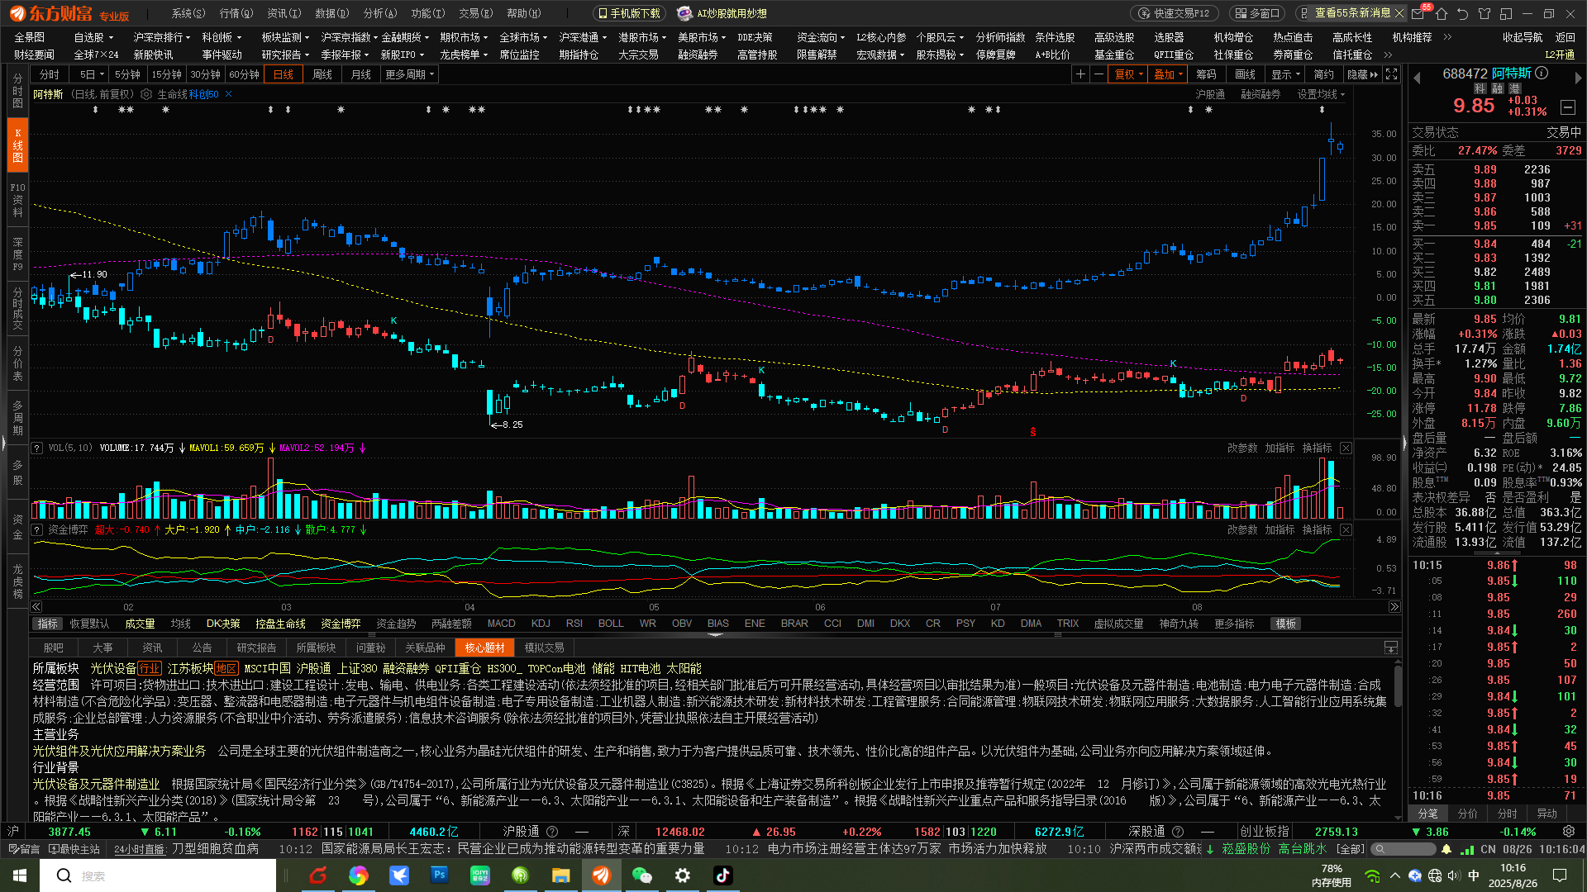Open TikTok from the Windows taskbar
The width and height of the screenshot is (1587, 892).
[723, 875]
